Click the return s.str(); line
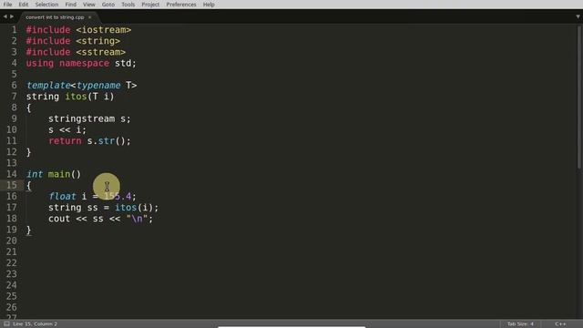This screenshot has height=328, width=583. tap(89, 141)
